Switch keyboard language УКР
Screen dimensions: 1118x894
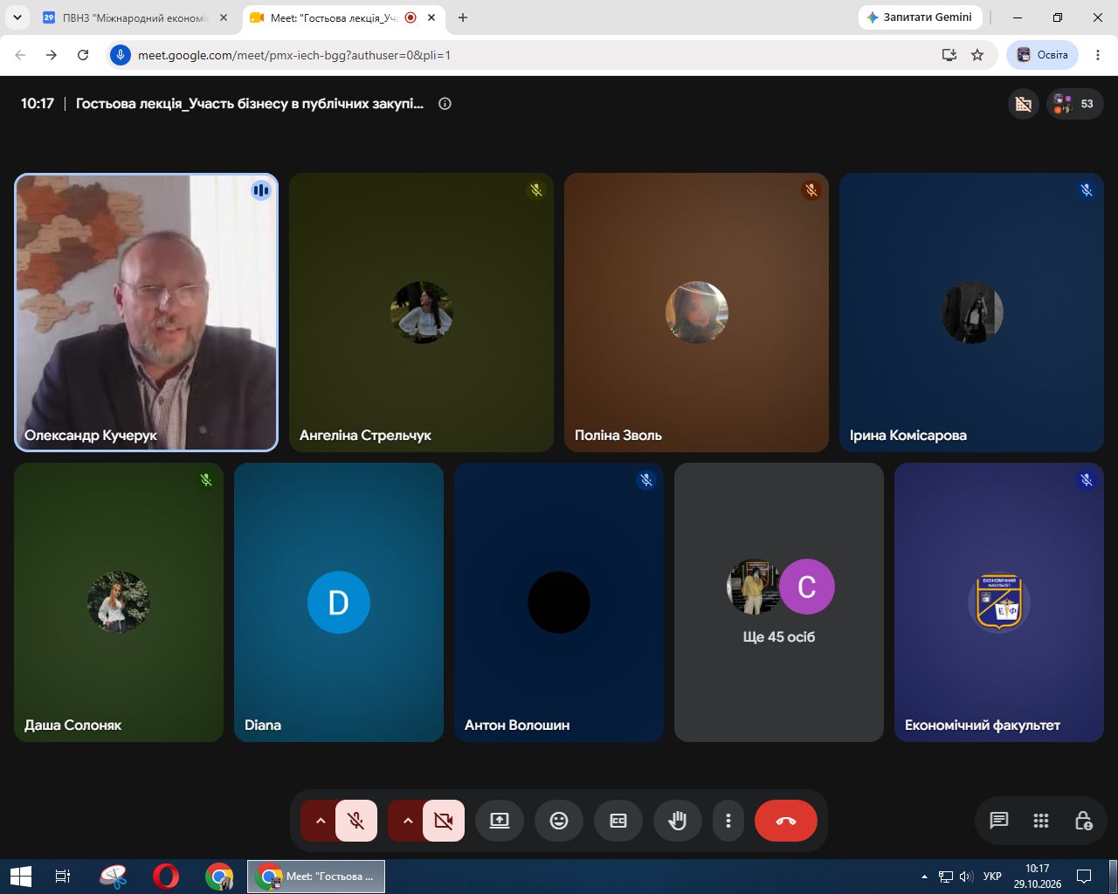[992, 877]
